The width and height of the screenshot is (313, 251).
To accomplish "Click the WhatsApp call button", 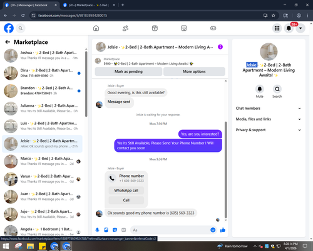I will pos(126,190).
